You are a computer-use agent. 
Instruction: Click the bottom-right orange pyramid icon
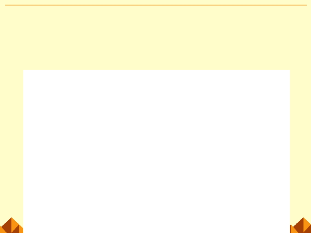(301, 225)
